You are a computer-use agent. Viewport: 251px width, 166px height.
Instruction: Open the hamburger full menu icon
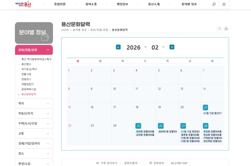[x=224, y=4]
